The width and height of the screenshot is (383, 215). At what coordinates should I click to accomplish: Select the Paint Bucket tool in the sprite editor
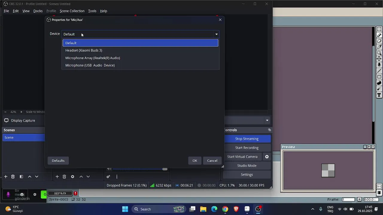[x=379, y=65]
